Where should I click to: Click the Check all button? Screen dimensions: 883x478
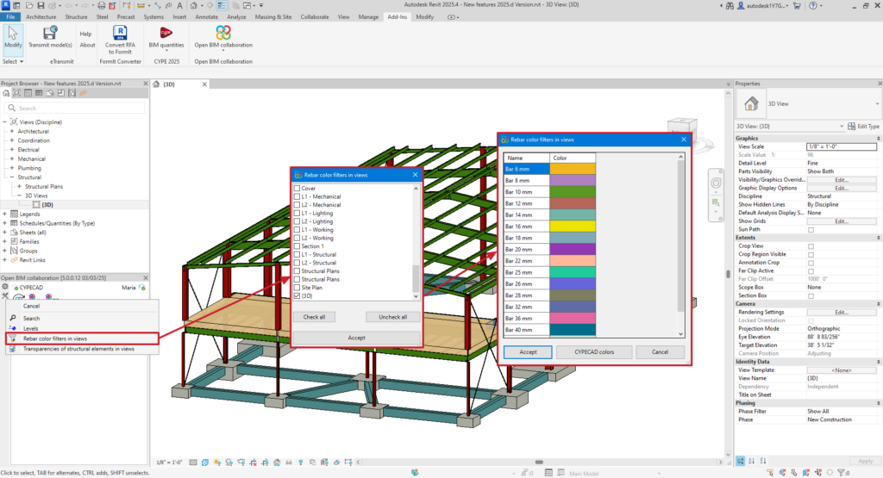[314, 317]
